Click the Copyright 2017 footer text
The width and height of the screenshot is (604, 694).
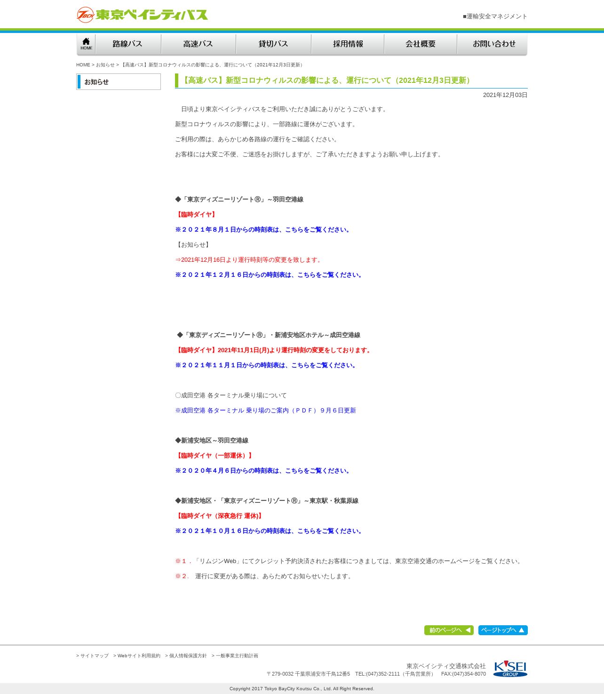(x=302, y=689)
